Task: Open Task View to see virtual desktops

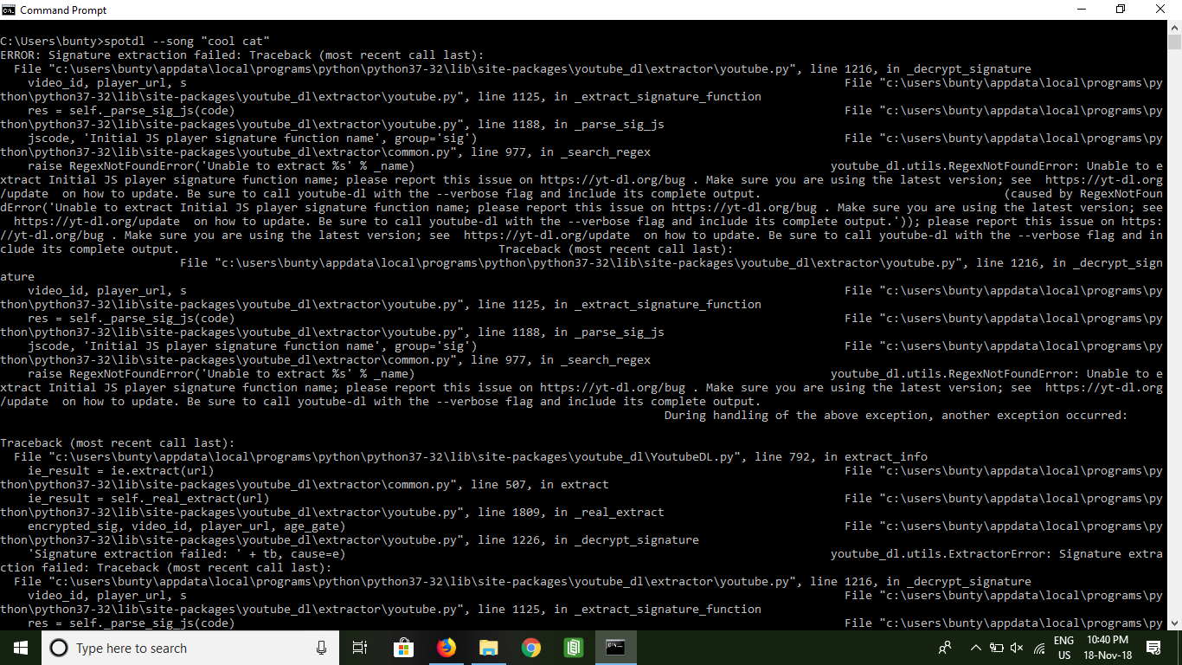Action: coord(360,647)
